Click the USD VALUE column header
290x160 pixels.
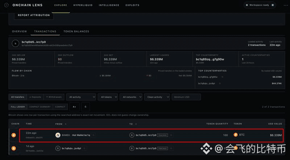point(275,124)
